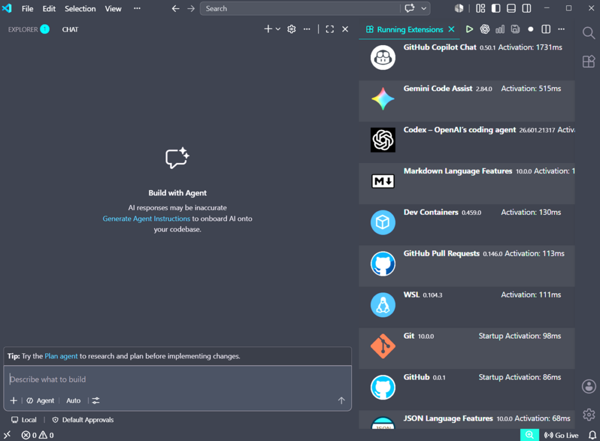Expand the new chat dropdown chevron
The height and width of the screenshot is (441, 600).
[278, 29]
